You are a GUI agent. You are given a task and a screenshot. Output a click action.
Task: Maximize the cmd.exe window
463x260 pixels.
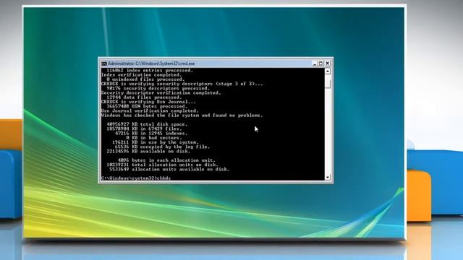[321, 64]
